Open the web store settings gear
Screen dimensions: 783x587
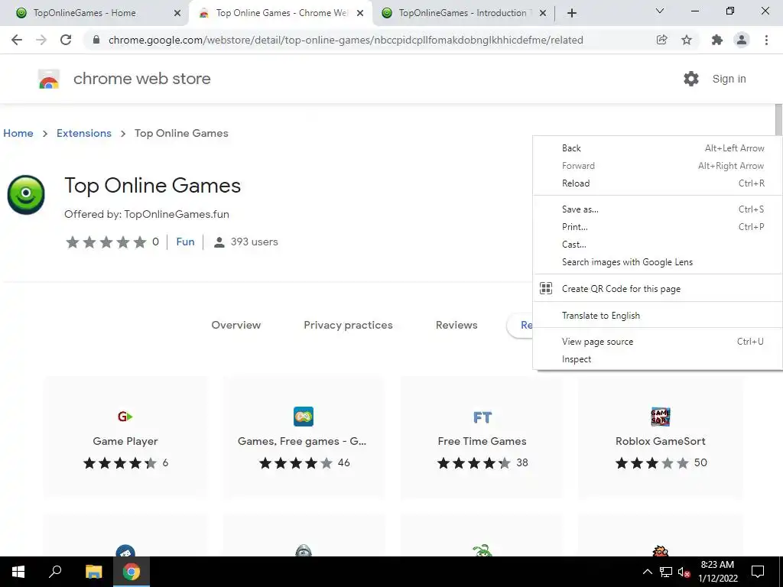(691, 79)
